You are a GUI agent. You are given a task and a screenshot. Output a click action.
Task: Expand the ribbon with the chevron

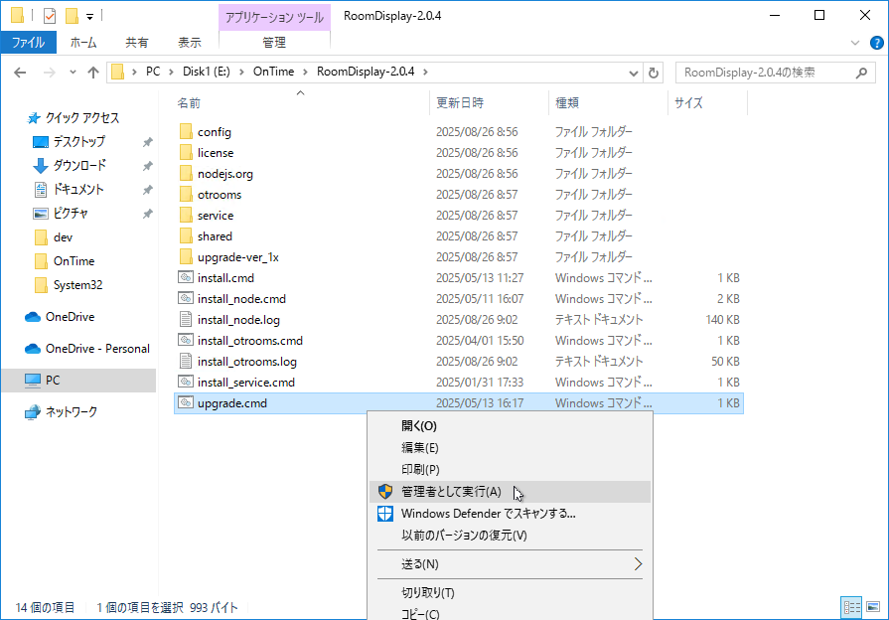(855, 43)
